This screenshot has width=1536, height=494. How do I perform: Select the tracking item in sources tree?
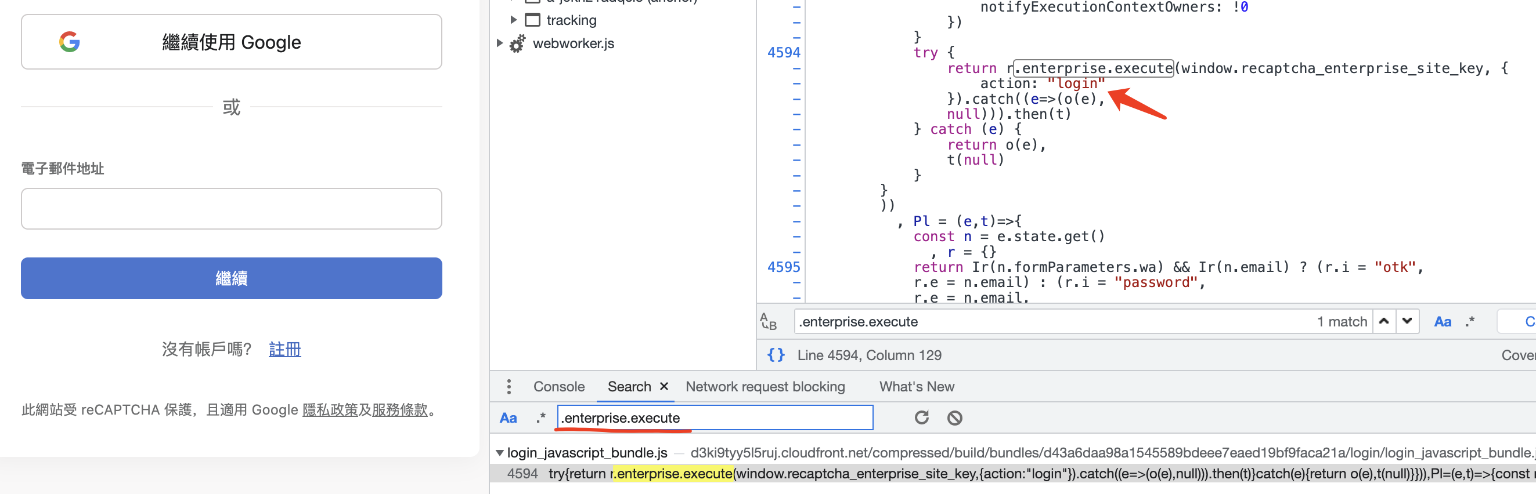(x=571, y=20)
